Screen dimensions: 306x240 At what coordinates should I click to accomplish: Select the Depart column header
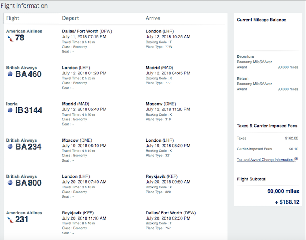(x=70, y=18)
